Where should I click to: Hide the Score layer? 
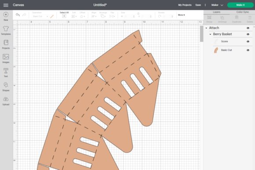click(x=248, y=41)
